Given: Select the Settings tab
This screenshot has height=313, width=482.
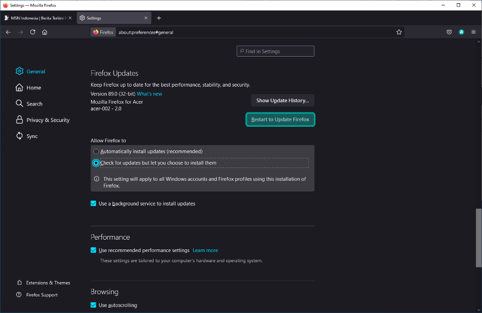Looking at the screenshot, I should (114, 18).
